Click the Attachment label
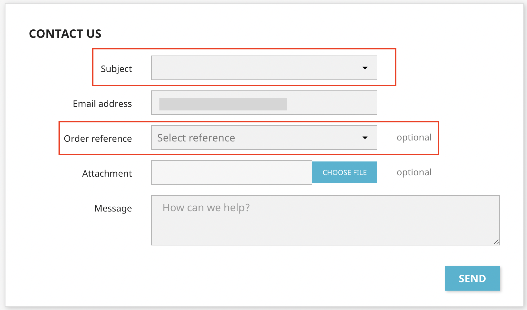 coord(107,173)
